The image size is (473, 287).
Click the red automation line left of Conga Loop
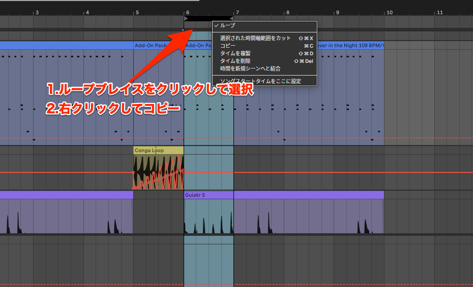pos(66,172)
